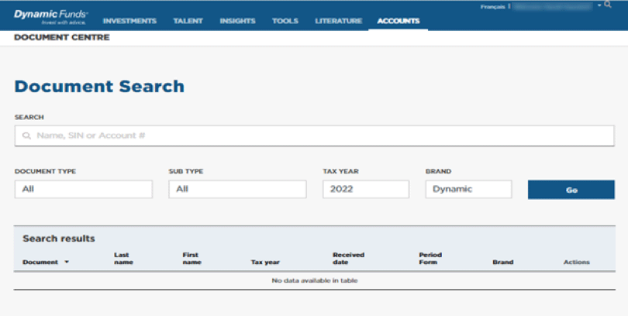Click the Document Centre heading
Image resolution: width=628 pixels, height=316 pixels.
pos(62,37)
